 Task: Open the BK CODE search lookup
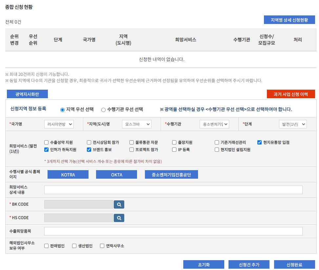click(x=119, y=204)
